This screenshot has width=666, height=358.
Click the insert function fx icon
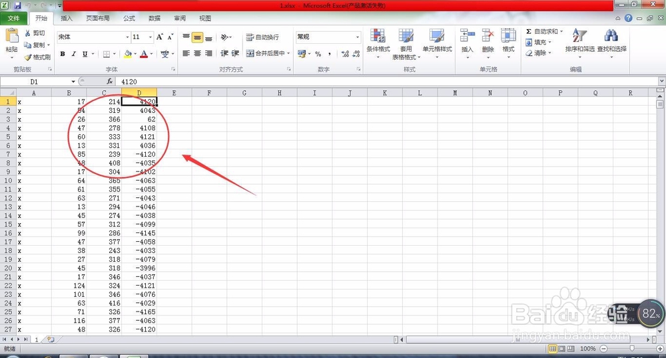pyautogui.click(x=110, y=81)
